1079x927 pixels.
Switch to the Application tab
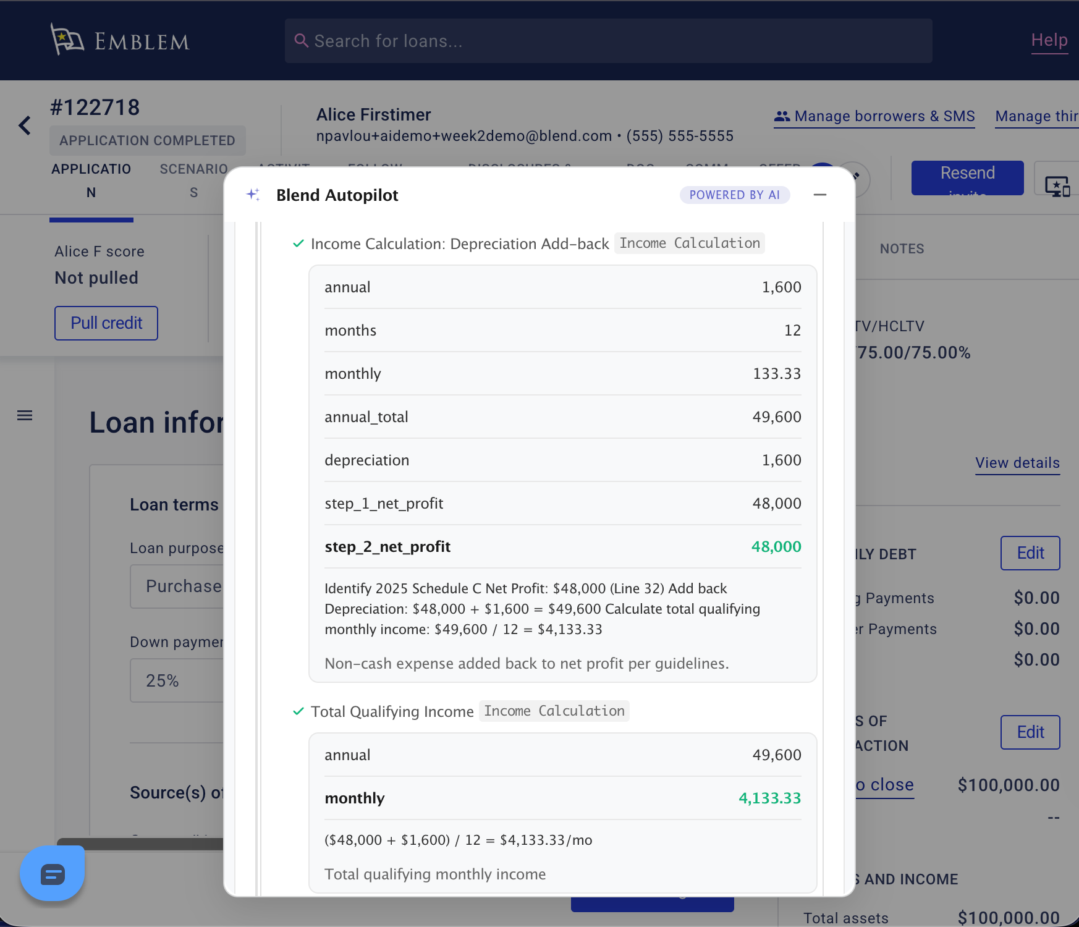(x=91, y=180)
